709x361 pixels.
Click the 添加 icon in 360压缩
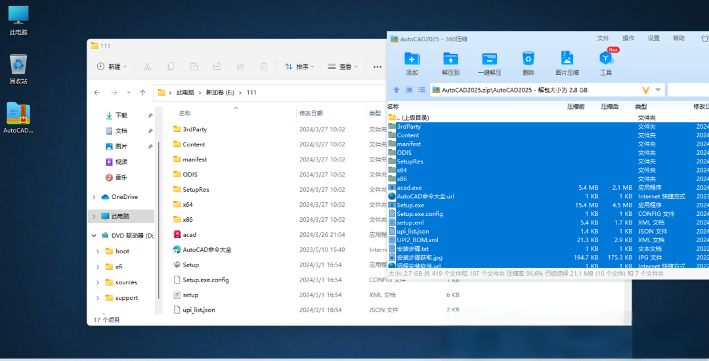pos(412,58)
